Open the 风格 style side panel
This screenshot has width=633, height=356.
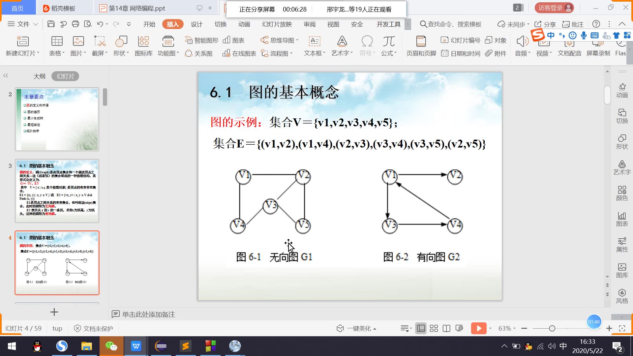622,296
